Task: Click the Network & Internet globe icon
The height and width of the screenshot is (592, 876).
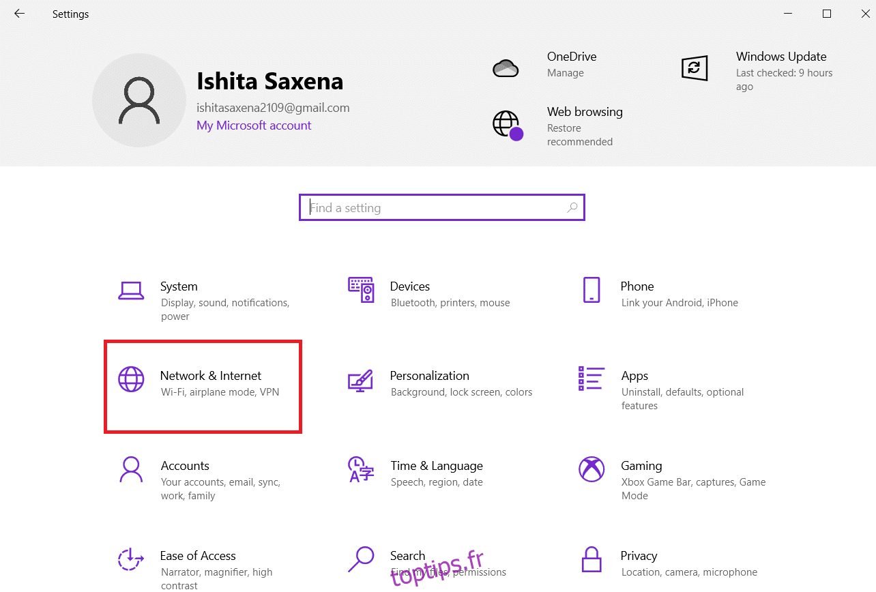Action: (x=131, y=379)
